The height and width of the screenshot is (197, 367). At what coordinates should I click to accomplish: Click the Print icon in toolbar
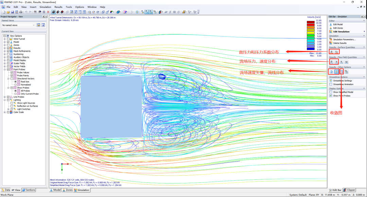coord(21,12)
